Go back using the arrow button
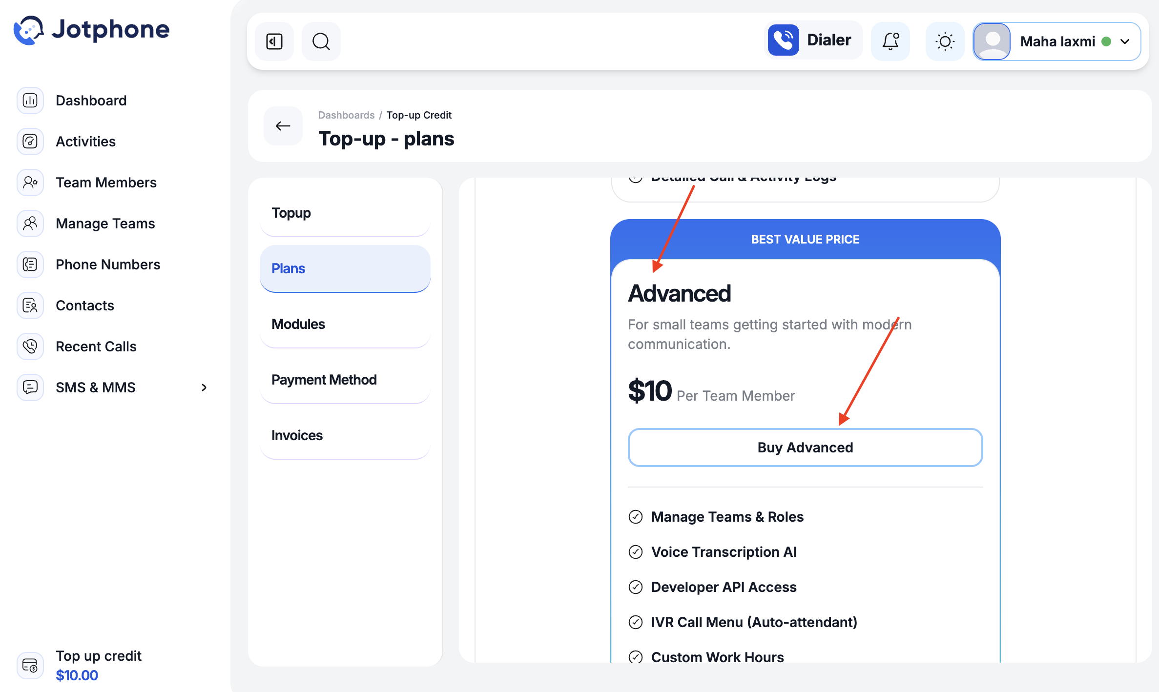The width and height of the screenshot is (1159, 692). tap(283, 126)
